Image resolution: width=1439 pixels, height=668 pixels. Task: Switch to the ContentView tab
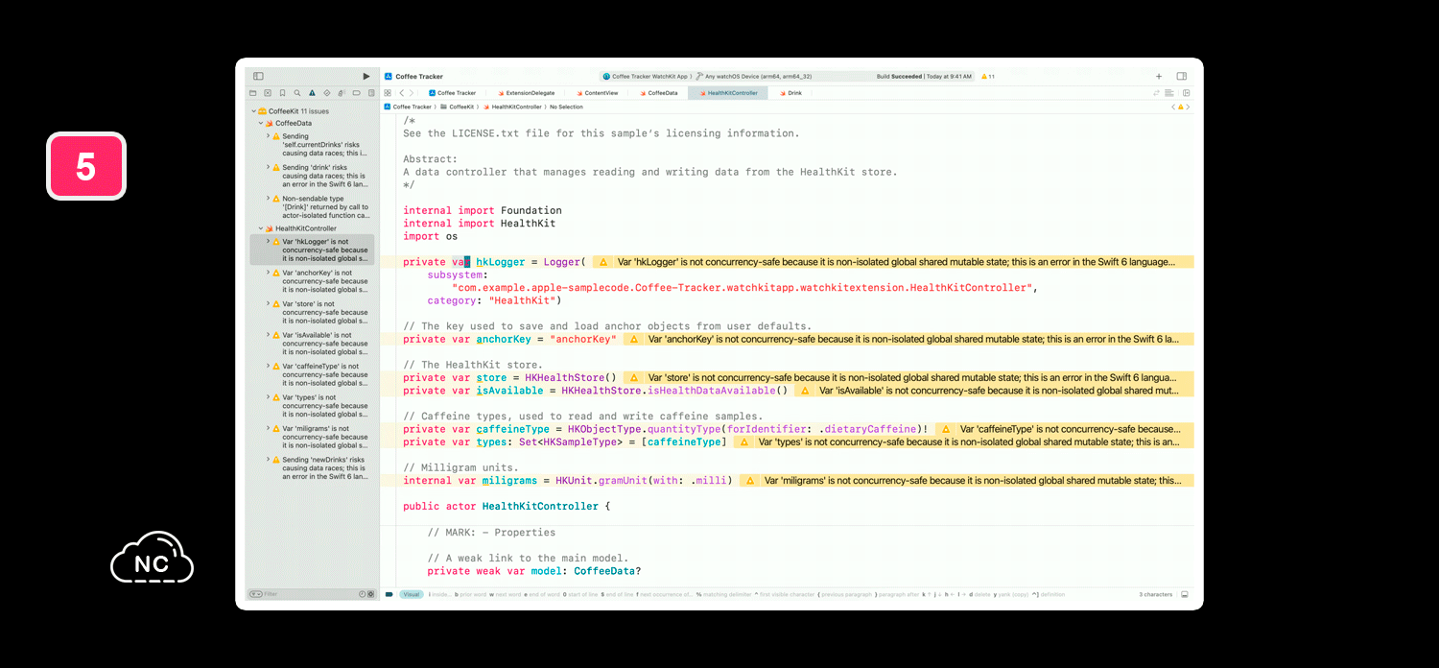(x=597, y=93)
